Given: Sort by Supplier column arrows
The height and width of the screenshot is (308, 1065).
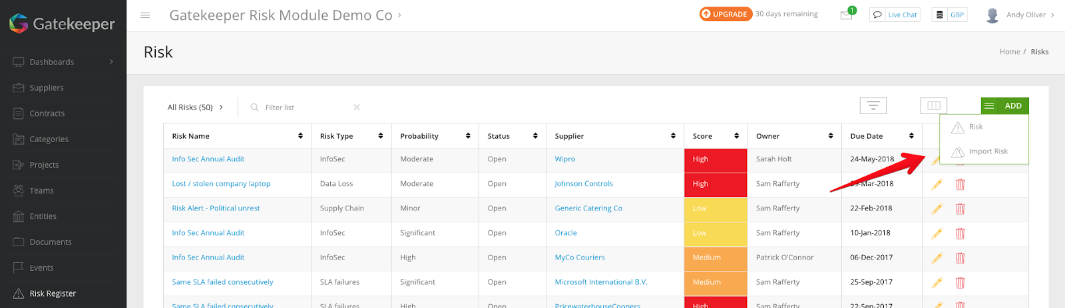Looking at the screenshot, I should 674,136.
